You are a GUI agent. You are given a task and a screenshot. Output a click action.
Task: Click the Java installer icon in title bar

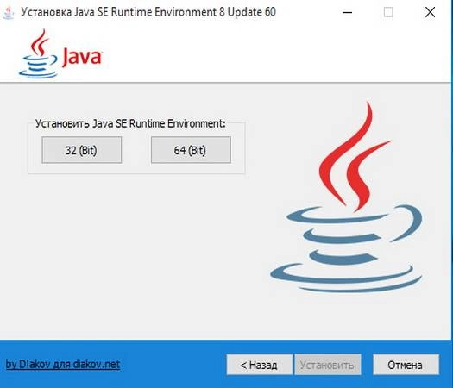tap(8, 13)
